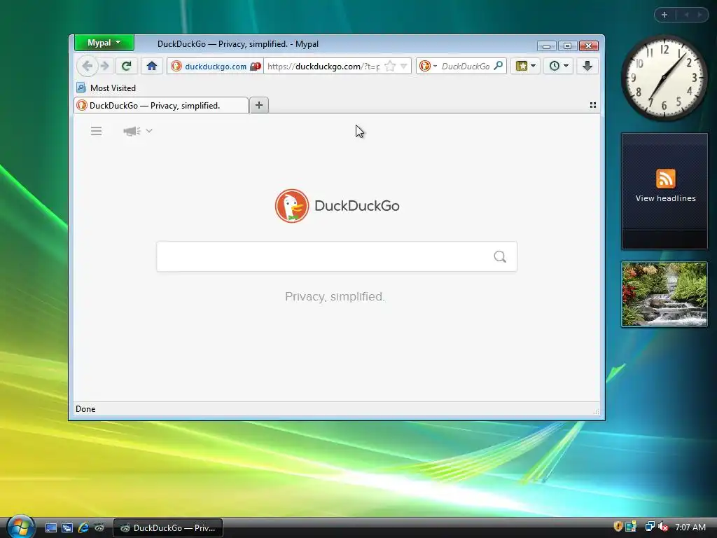Expand the chevron beside the megaphone
Screen dimensions: 717x538
149,131
